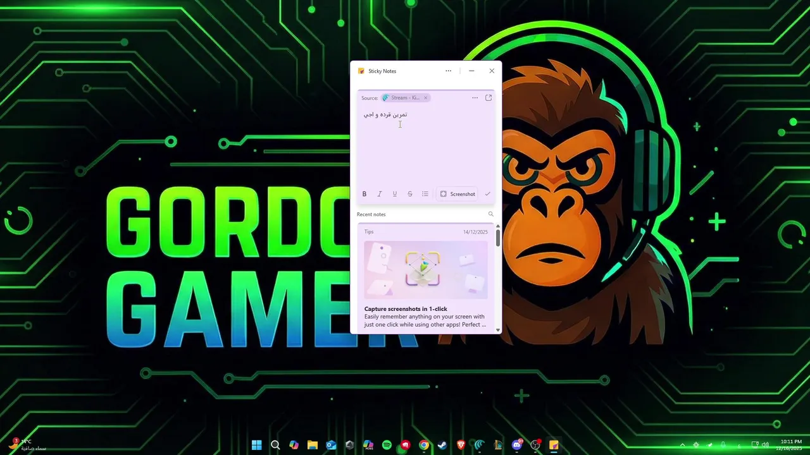Open the Windows Start menu
This screenshot has height=455, width=810.
click(x=257, y=445)
